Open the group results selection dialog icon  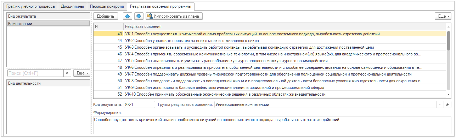pyautogui.click(x=447, y=104)
